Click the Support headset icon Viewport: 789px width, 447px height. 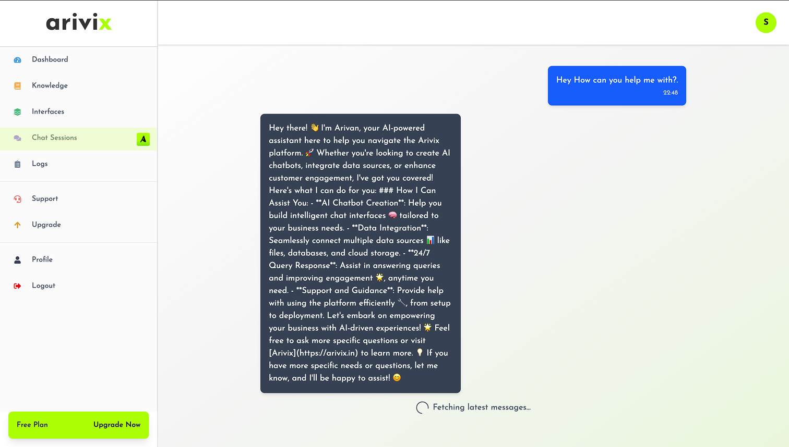point(17,199)
